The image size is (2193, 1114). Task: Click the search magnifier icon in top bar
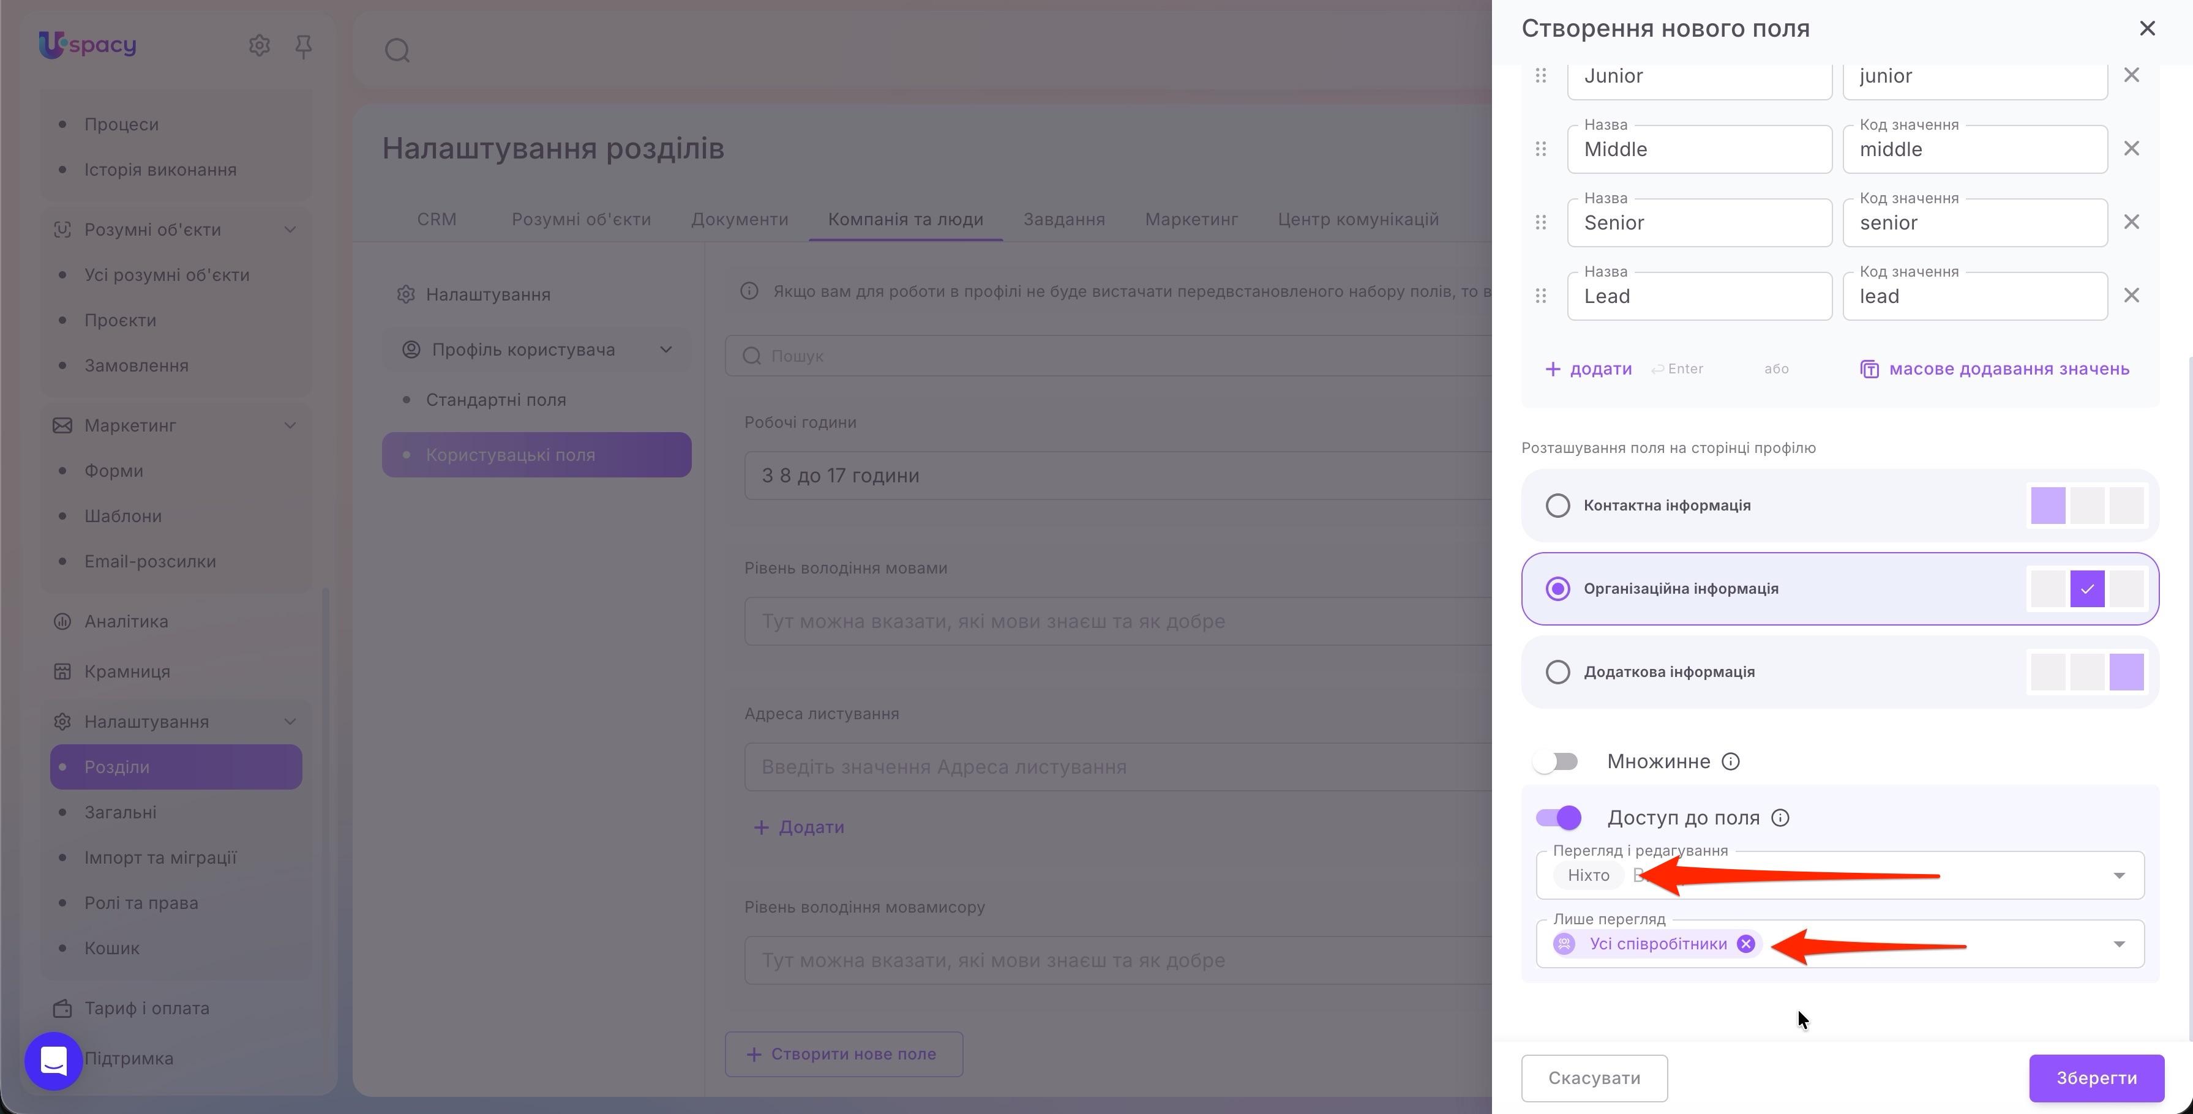coord(397,50)
